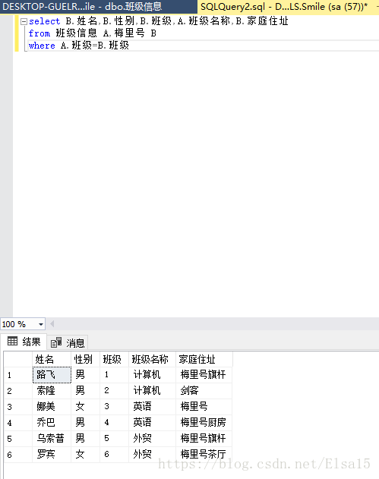Select the 性别 column header
The width and height of the screenshot is (379, 479).
pyautogui.click(x=86, y=359)
